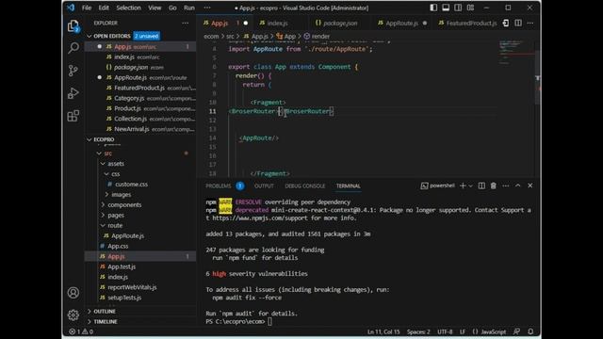Open reportWebVitals.js in file tree
Viewport: 603px width, 339px height.
(x=132, y=287)
